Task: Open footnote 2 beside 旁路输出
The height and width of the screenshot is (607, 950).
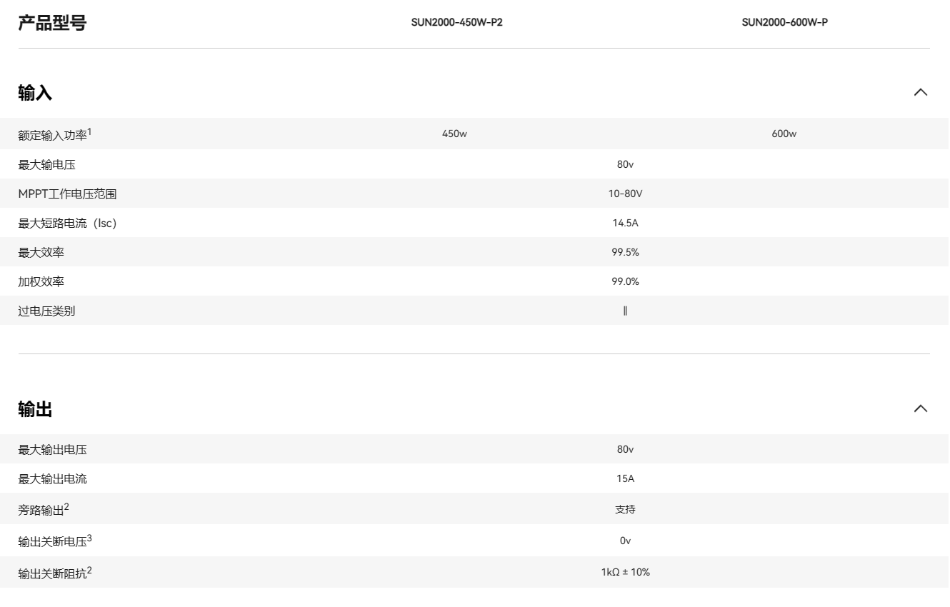Action: [x=66, y=507]
